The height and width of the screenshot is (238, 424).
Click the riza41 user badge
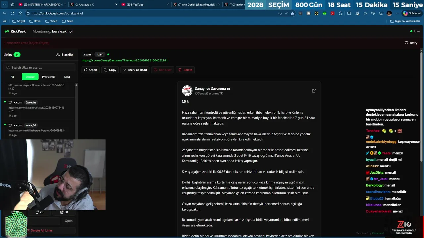(100, 54)
